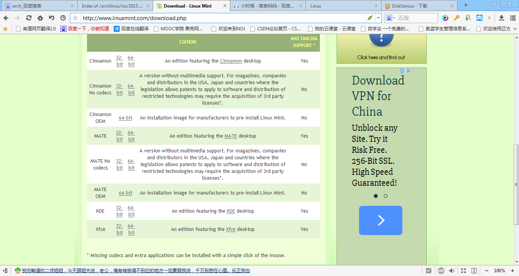This screenshot has height=276, width=519.
Task: Close the VPN advertisement
Action: pos(408,71)
